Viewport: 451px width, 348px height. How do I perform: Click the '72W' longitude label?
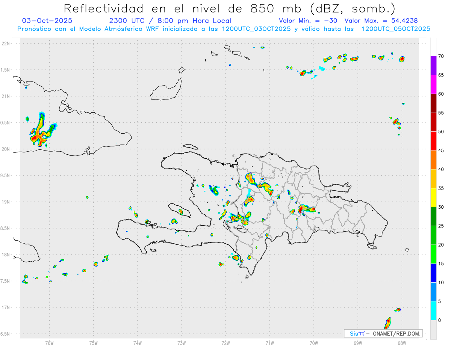coord(225,342)
